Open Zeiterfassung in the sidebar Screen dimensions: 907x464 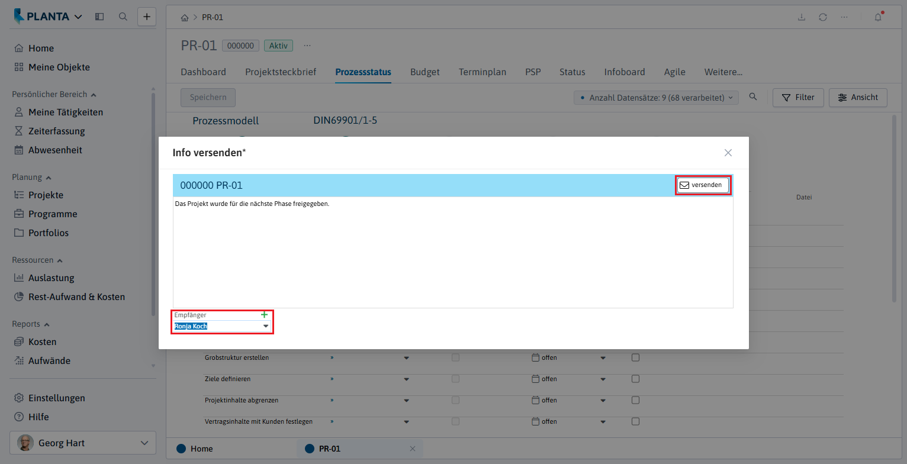point(57,131)
